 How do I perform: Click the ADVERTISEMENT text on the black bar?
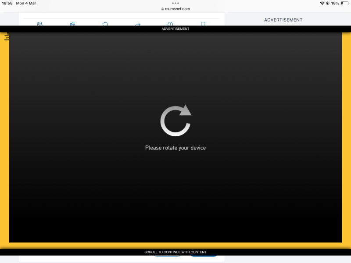[x=175, y=28]
